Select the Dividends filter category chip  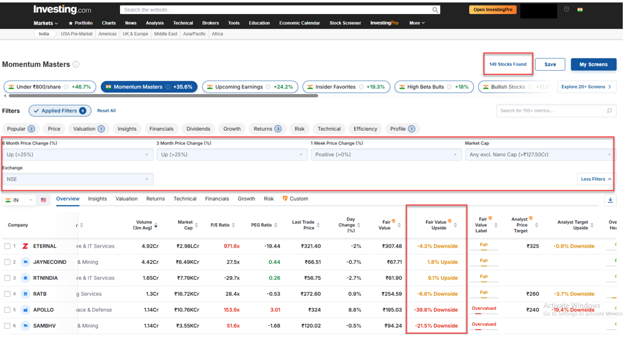click(198, 129)
